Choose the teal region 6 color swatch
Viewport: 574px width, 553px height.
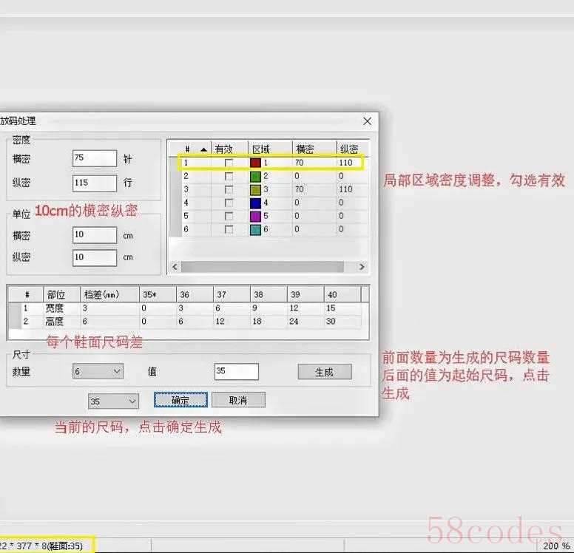256,230
